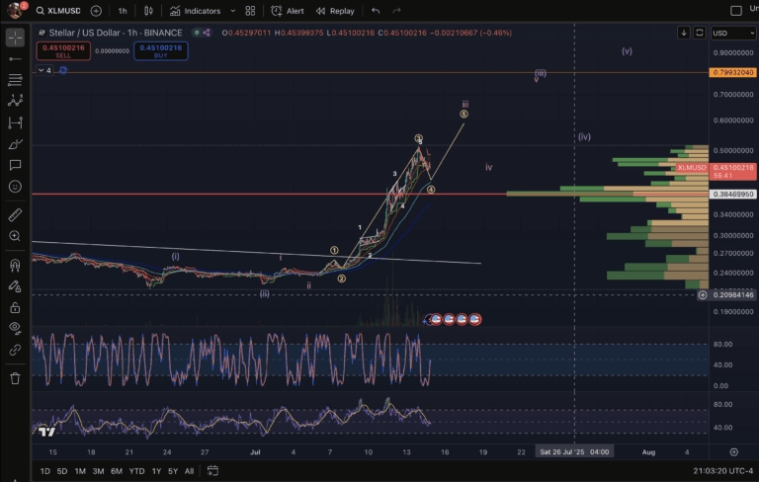
Task: Select the (v) wave label
Action: [627, 50]
